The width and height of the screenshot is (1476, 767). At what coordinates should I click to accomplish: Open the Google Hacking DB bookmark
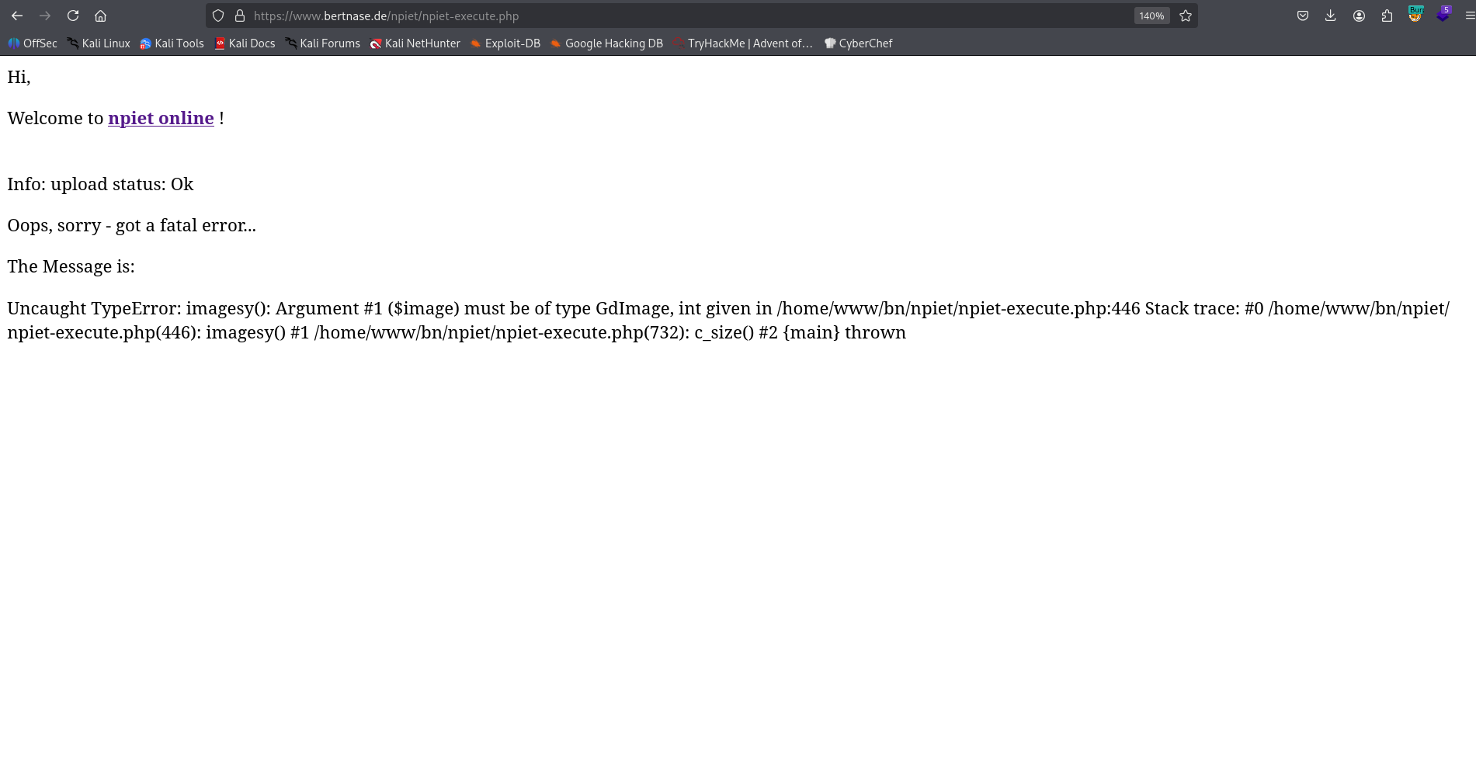pos(606,43)
